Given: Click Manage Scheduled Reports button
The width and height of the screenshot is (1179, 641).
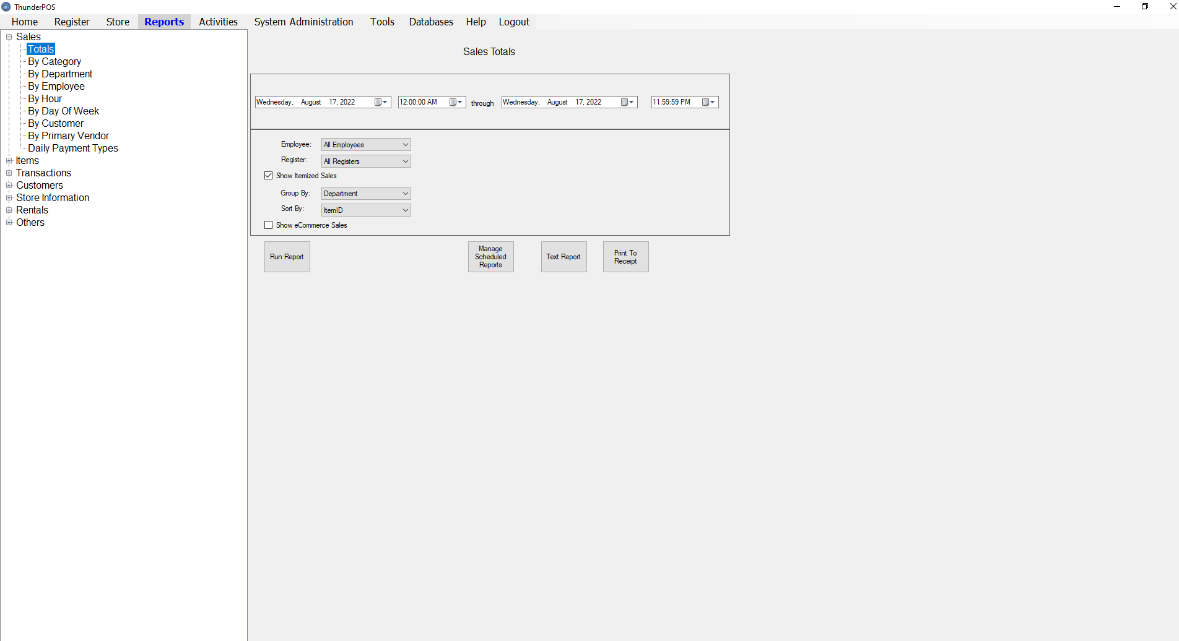Looking at the screenshot, I should [490, 257].
